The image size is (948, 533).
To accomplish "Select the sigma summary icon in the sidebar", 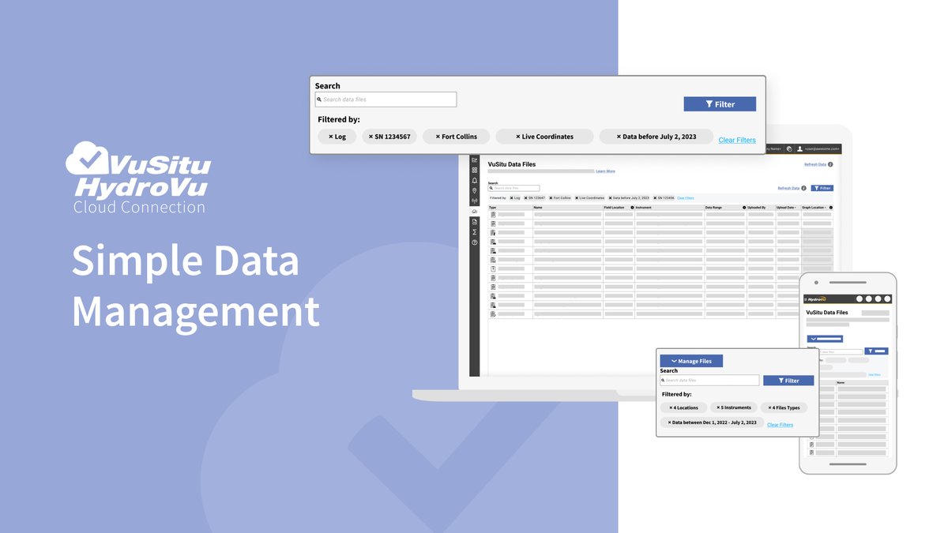I will (x=474, y=231).
